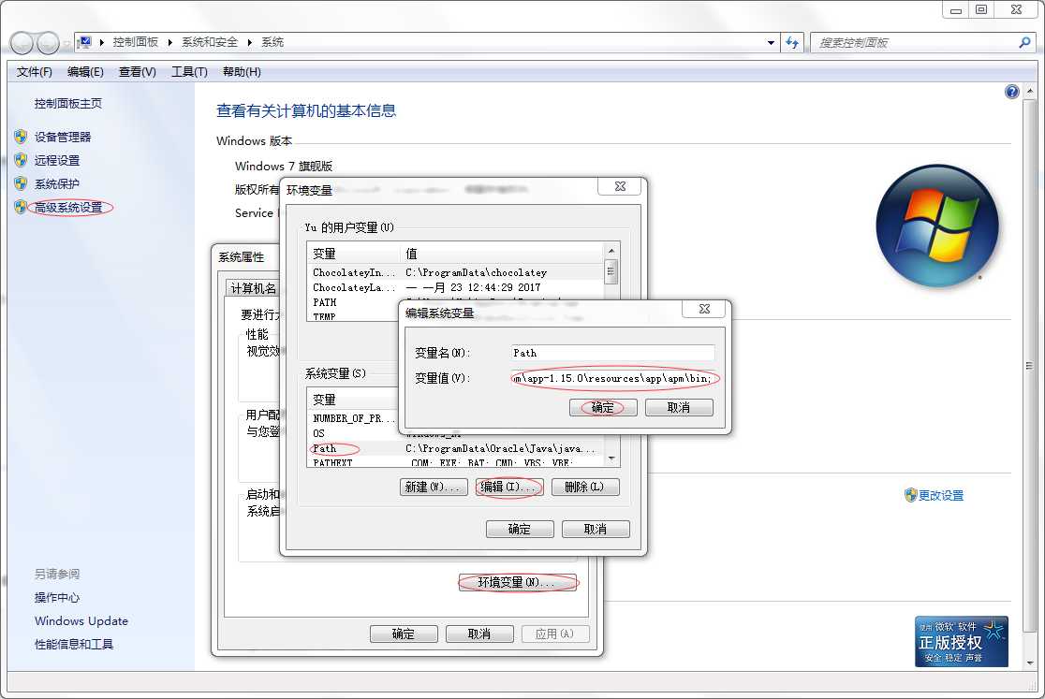Click 环境变量(N) button in 系统属性
The image size is (1045, 699).
coord(517,582)
